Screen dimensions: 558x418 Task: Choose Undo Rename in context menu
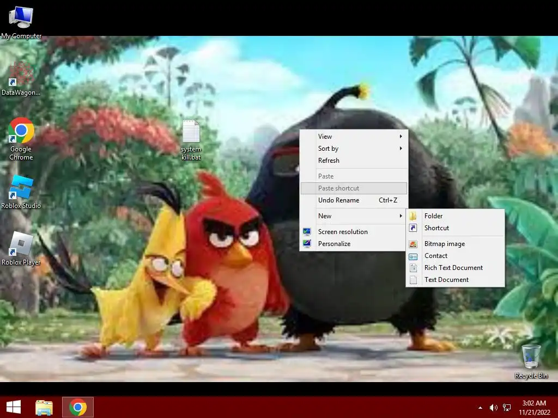coord(354,200)
